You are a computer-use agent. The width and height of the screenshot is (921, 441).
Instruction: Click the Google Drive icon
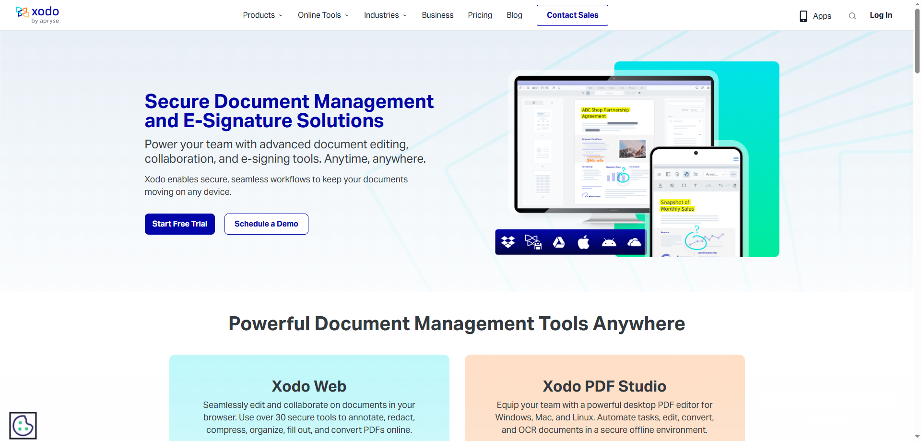[x=559, y=242]
